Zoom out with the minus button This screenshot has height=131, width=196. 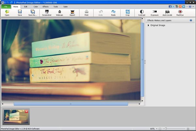(160, 129)
